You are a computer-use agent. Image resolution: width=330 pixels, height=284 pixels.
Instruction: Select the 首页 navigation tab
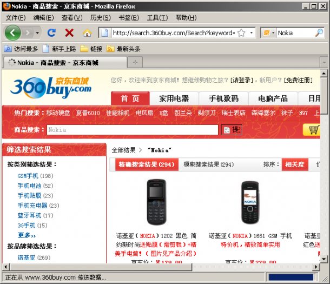point(130,98)
